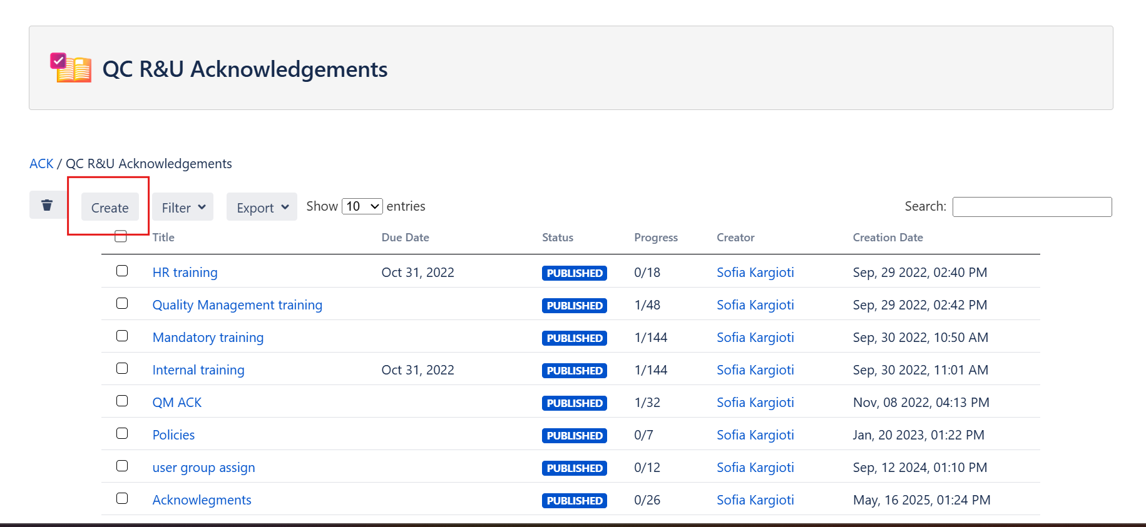This screenshot has width=1146, height=527.
Task: Open the Quality Management training acknowledgement
Action: click(237, 305)
